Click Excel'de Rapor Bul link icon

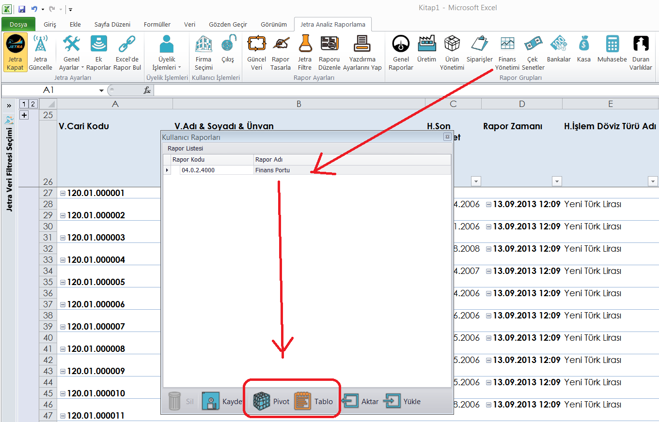click(x=127, y=45)
